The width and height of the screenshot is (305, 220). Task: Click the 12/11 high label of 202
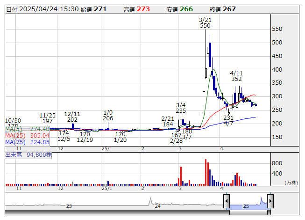click(72, 117)
